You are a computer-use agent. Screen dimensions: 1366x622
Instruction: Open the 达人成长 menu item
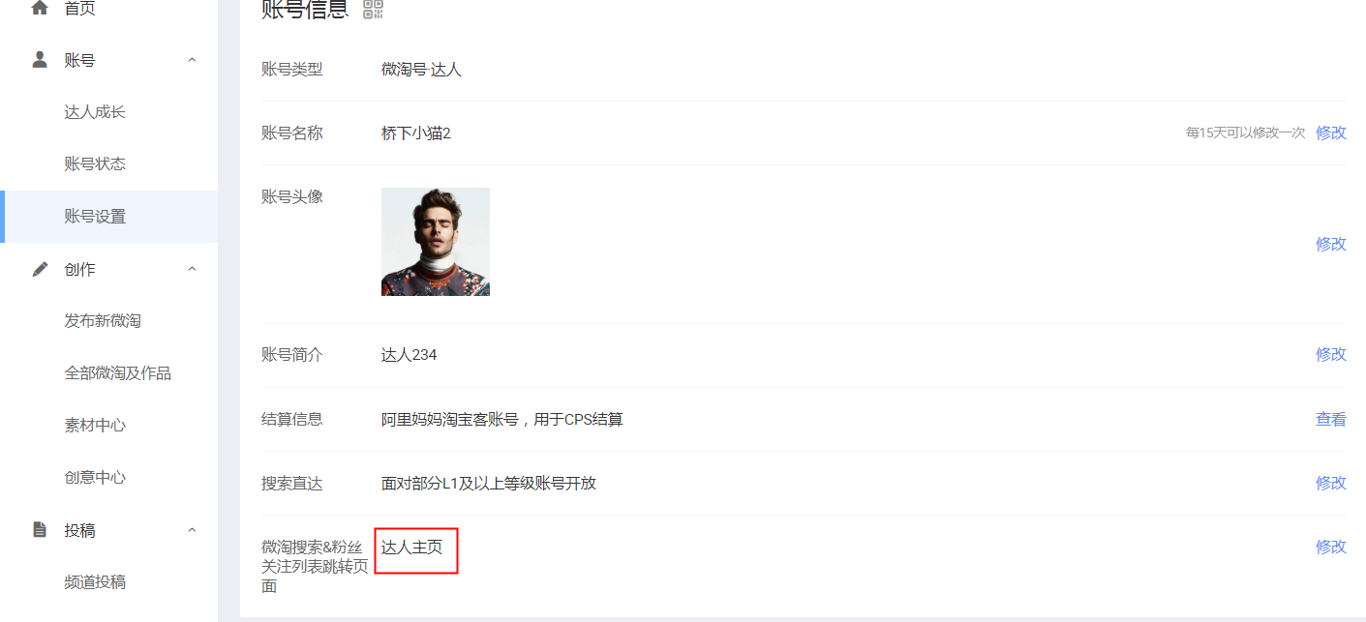click(95, 112)
